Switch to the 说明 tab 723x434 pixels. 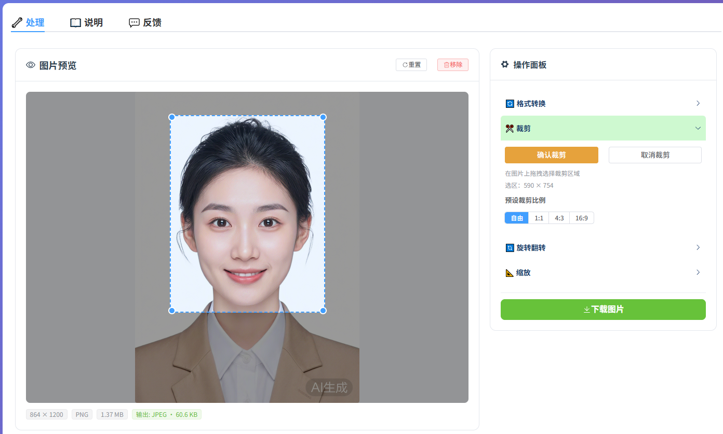coord(87,22)
